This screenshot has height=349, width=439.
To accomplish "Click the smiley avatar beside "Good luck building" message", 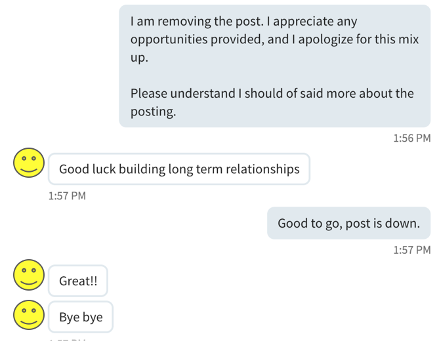I will (x=29, y=163).
